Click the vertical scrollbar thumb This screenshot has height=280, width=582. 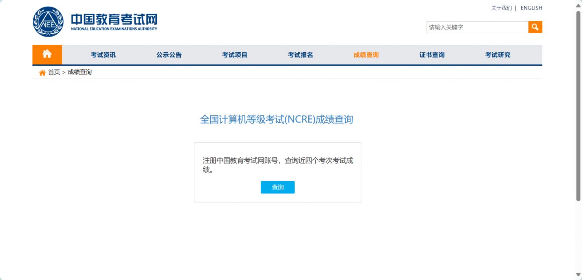(x=578, y=106)
